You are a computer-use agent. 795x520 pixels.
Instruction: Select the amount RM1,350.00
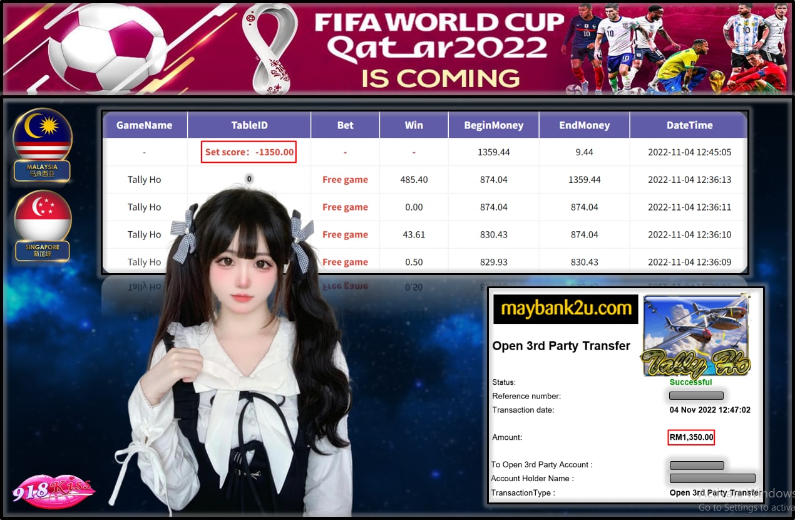point(691,437)
